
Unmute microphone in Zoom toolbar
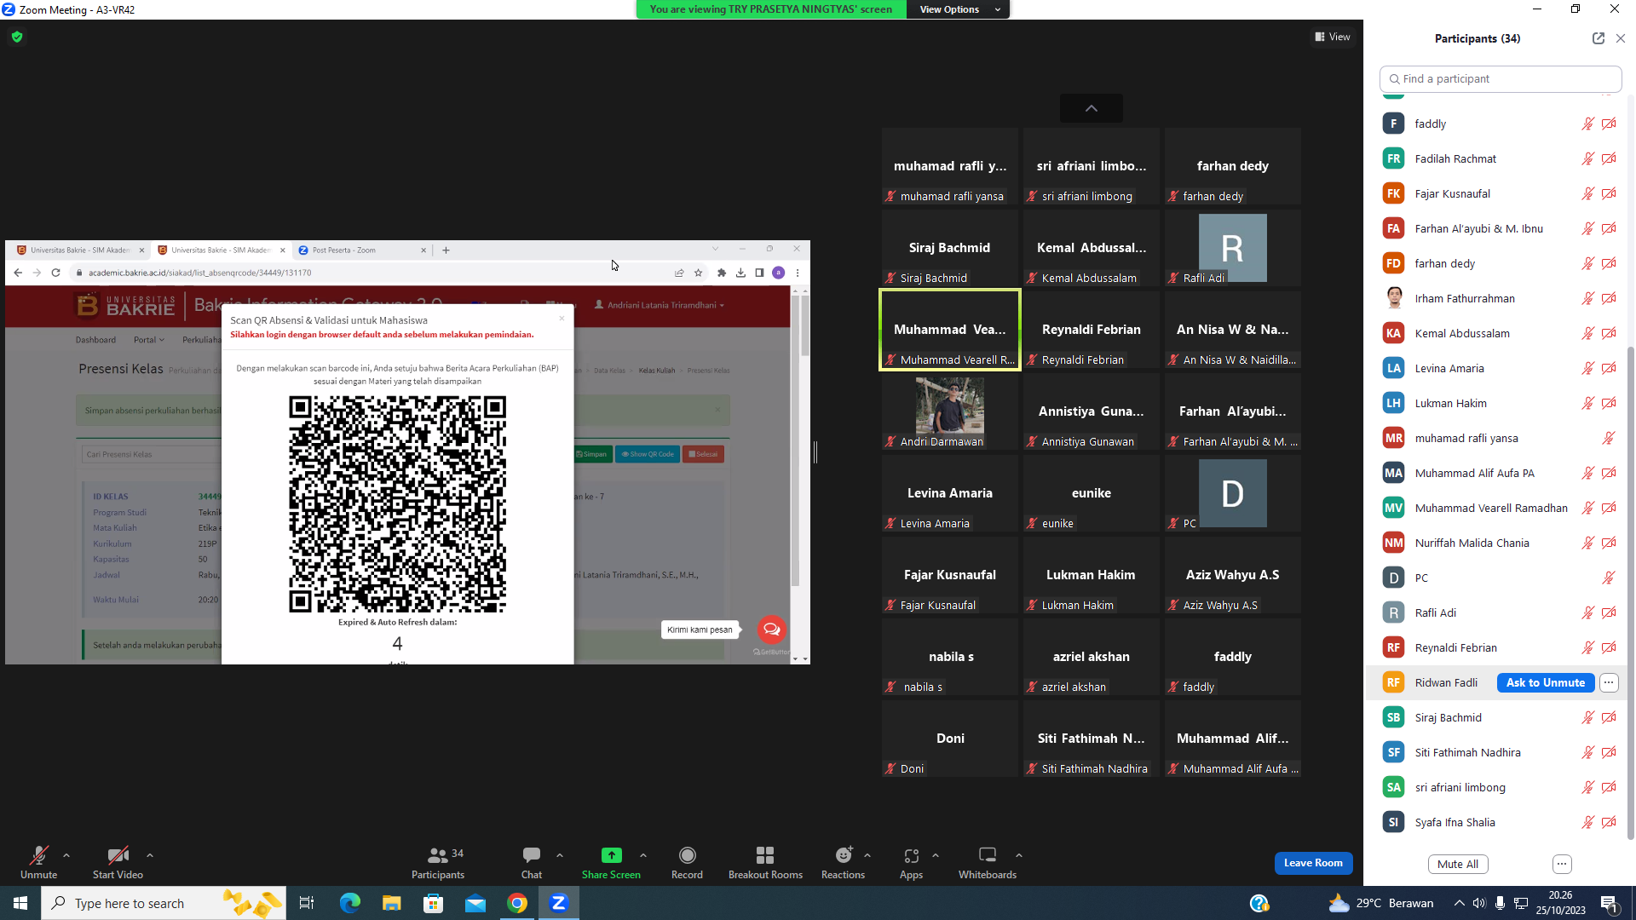38,862
